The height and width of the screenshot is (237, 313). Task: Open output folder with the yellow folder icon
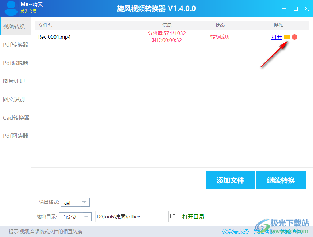tap(287, 37)
